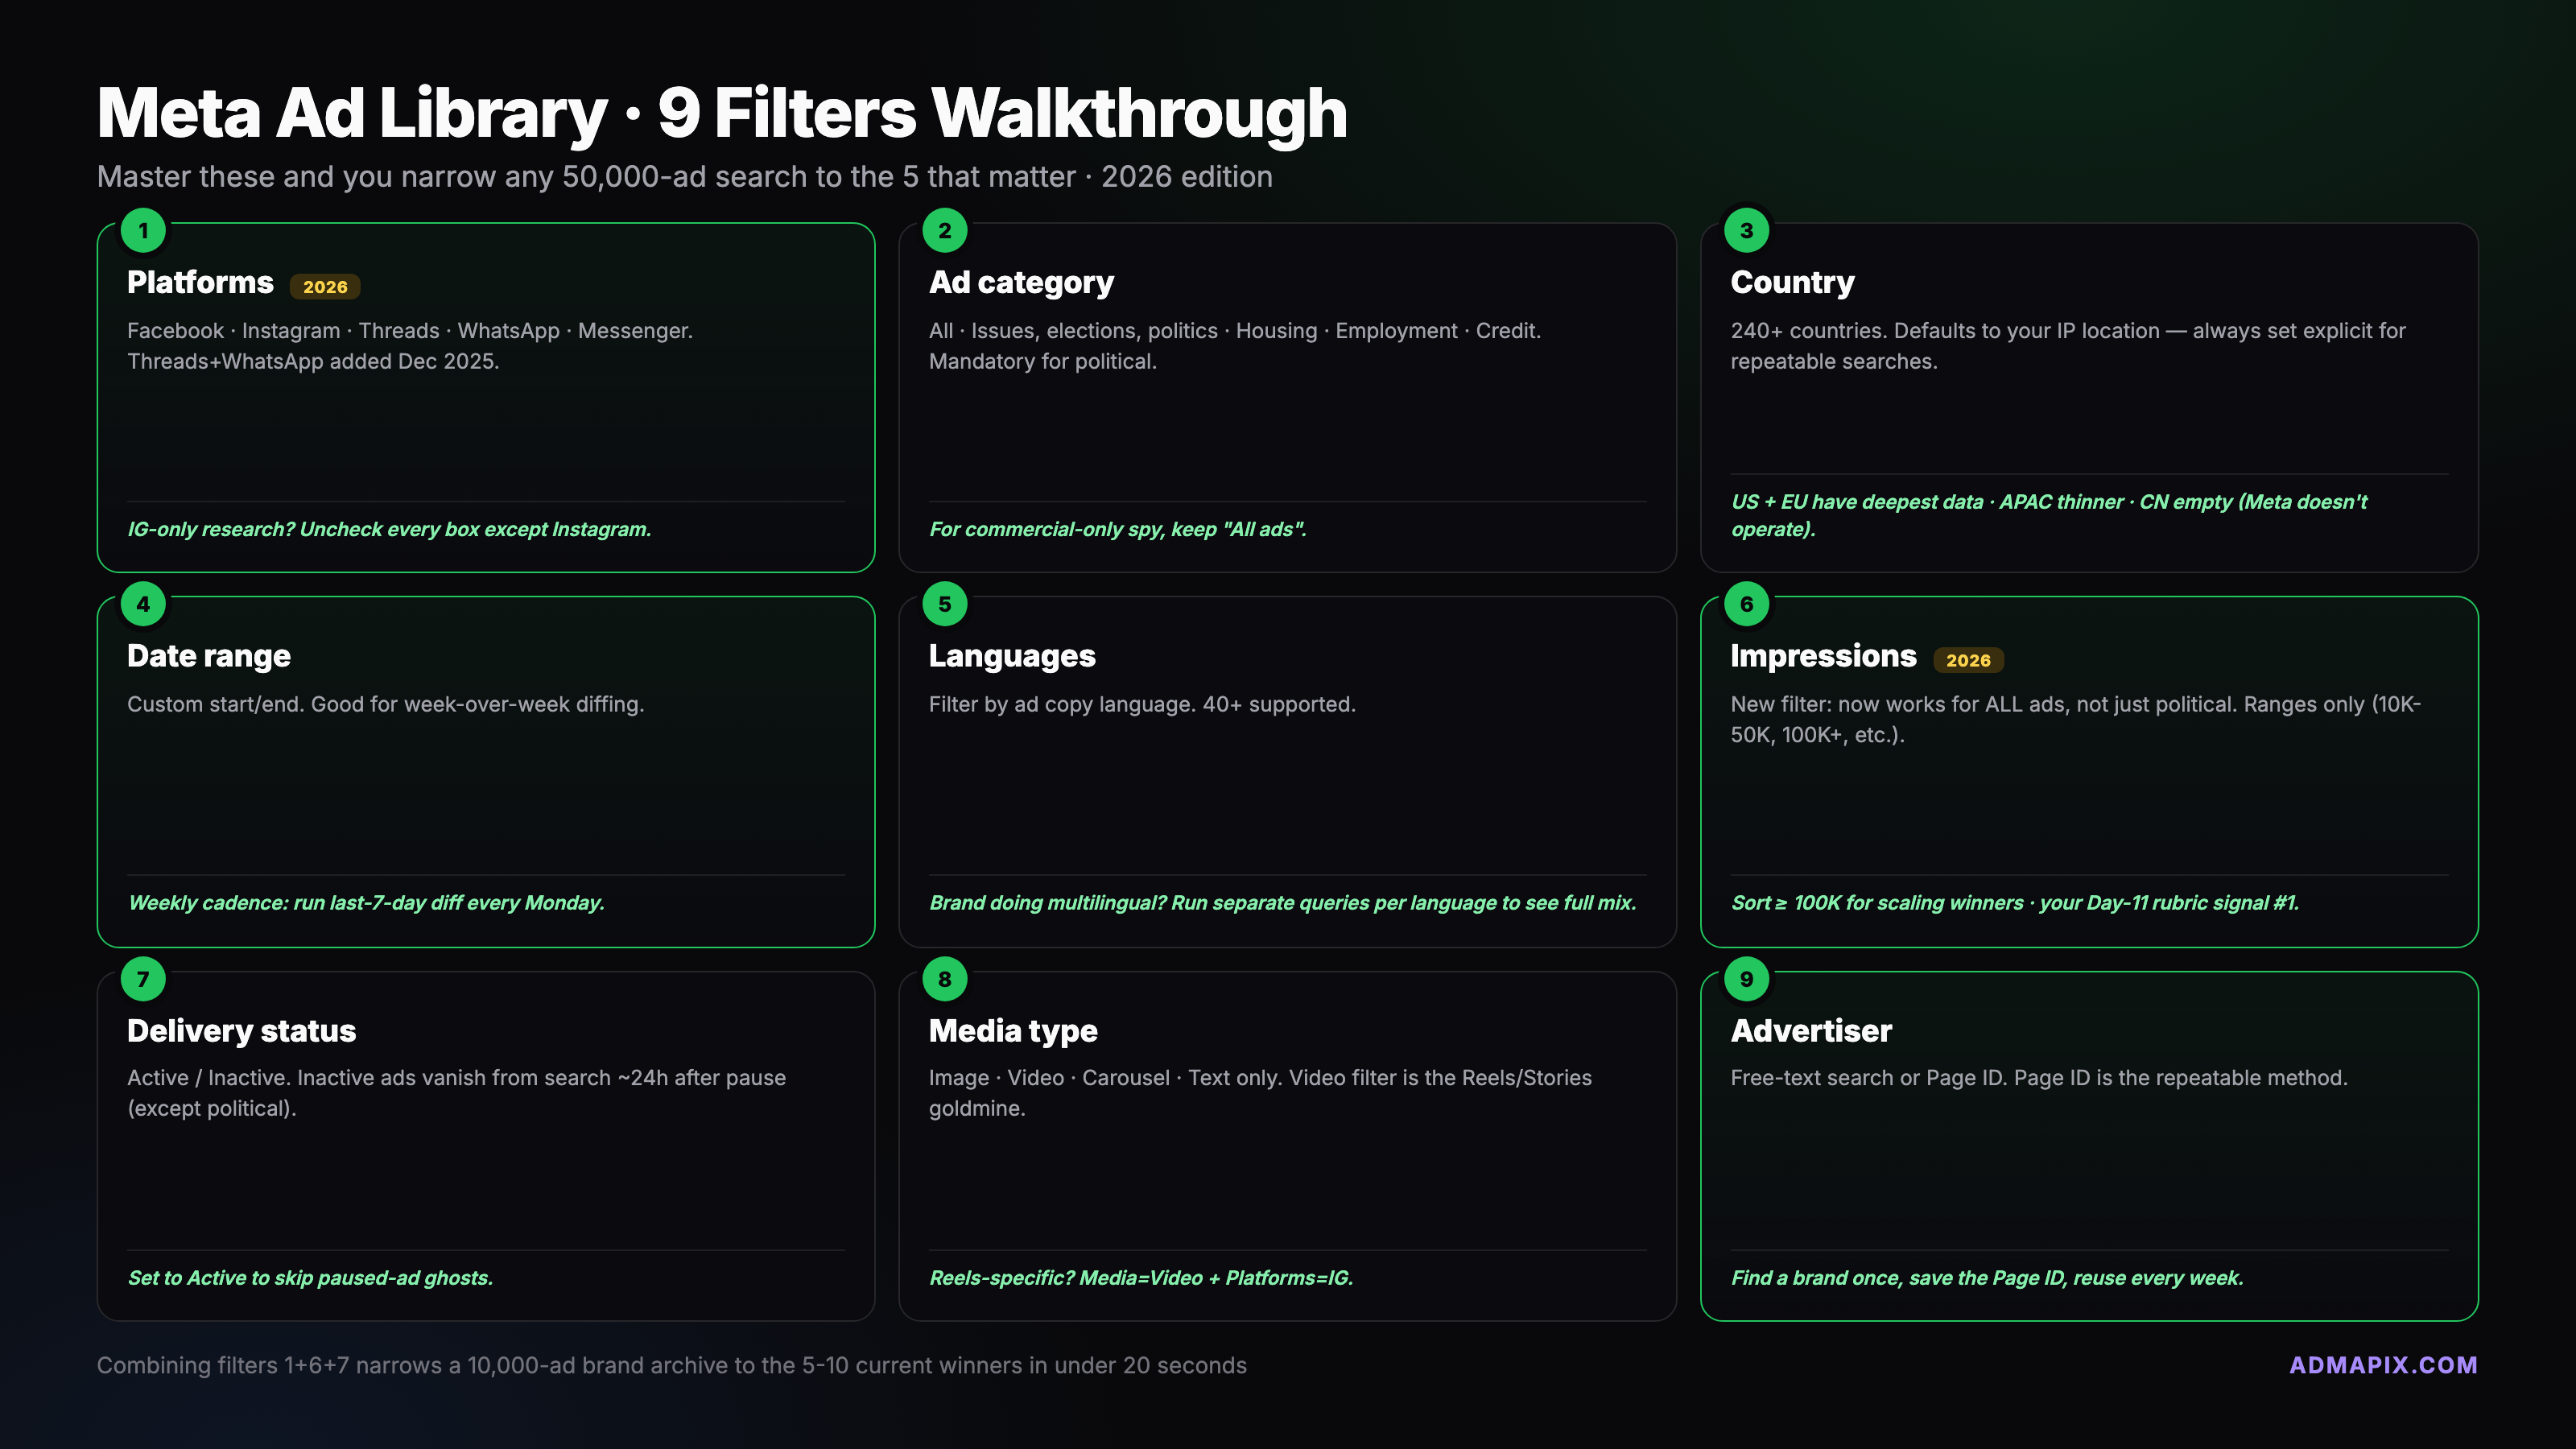
Task: Select the number 3 badge above Country
Action: pos(1746,231)
